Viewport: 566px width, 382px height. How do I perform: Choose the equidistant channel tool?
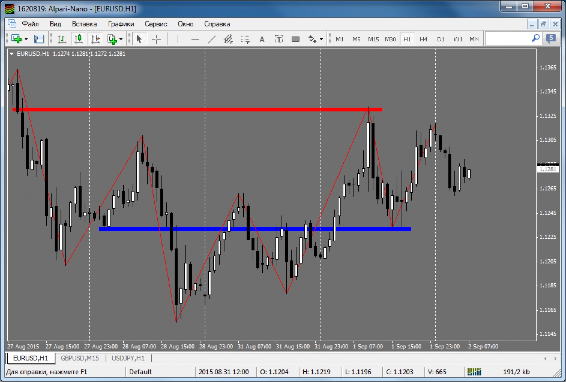pos(228,39)
